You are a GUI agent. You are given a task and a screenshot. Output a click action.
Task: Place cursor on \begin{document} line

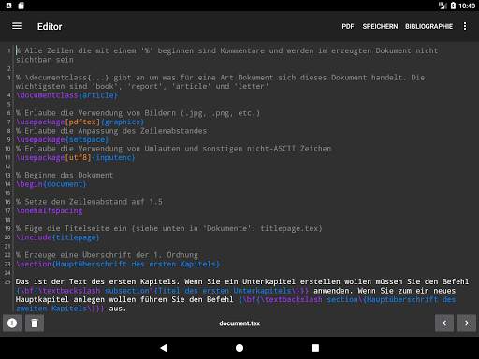tap(51, 184)
